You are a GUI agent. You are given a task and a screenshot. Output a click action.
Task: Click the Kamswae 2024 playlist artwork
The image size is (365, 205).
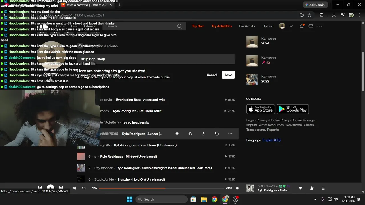tap(252, 42)
